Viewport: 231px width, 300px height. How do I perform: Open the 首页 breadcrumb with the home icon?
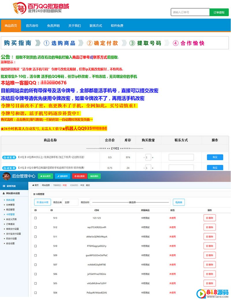coord(36,185)
